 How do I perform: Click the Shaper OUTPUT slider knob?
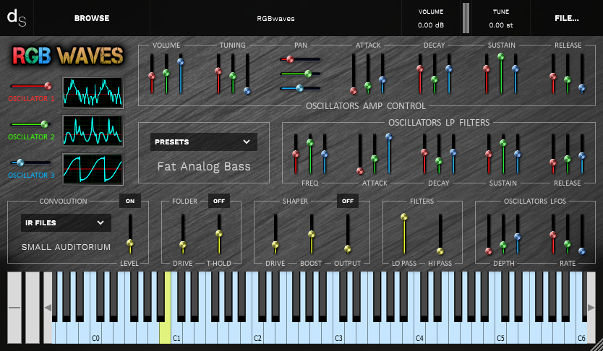pyautogui.click(x=348, y=249)
